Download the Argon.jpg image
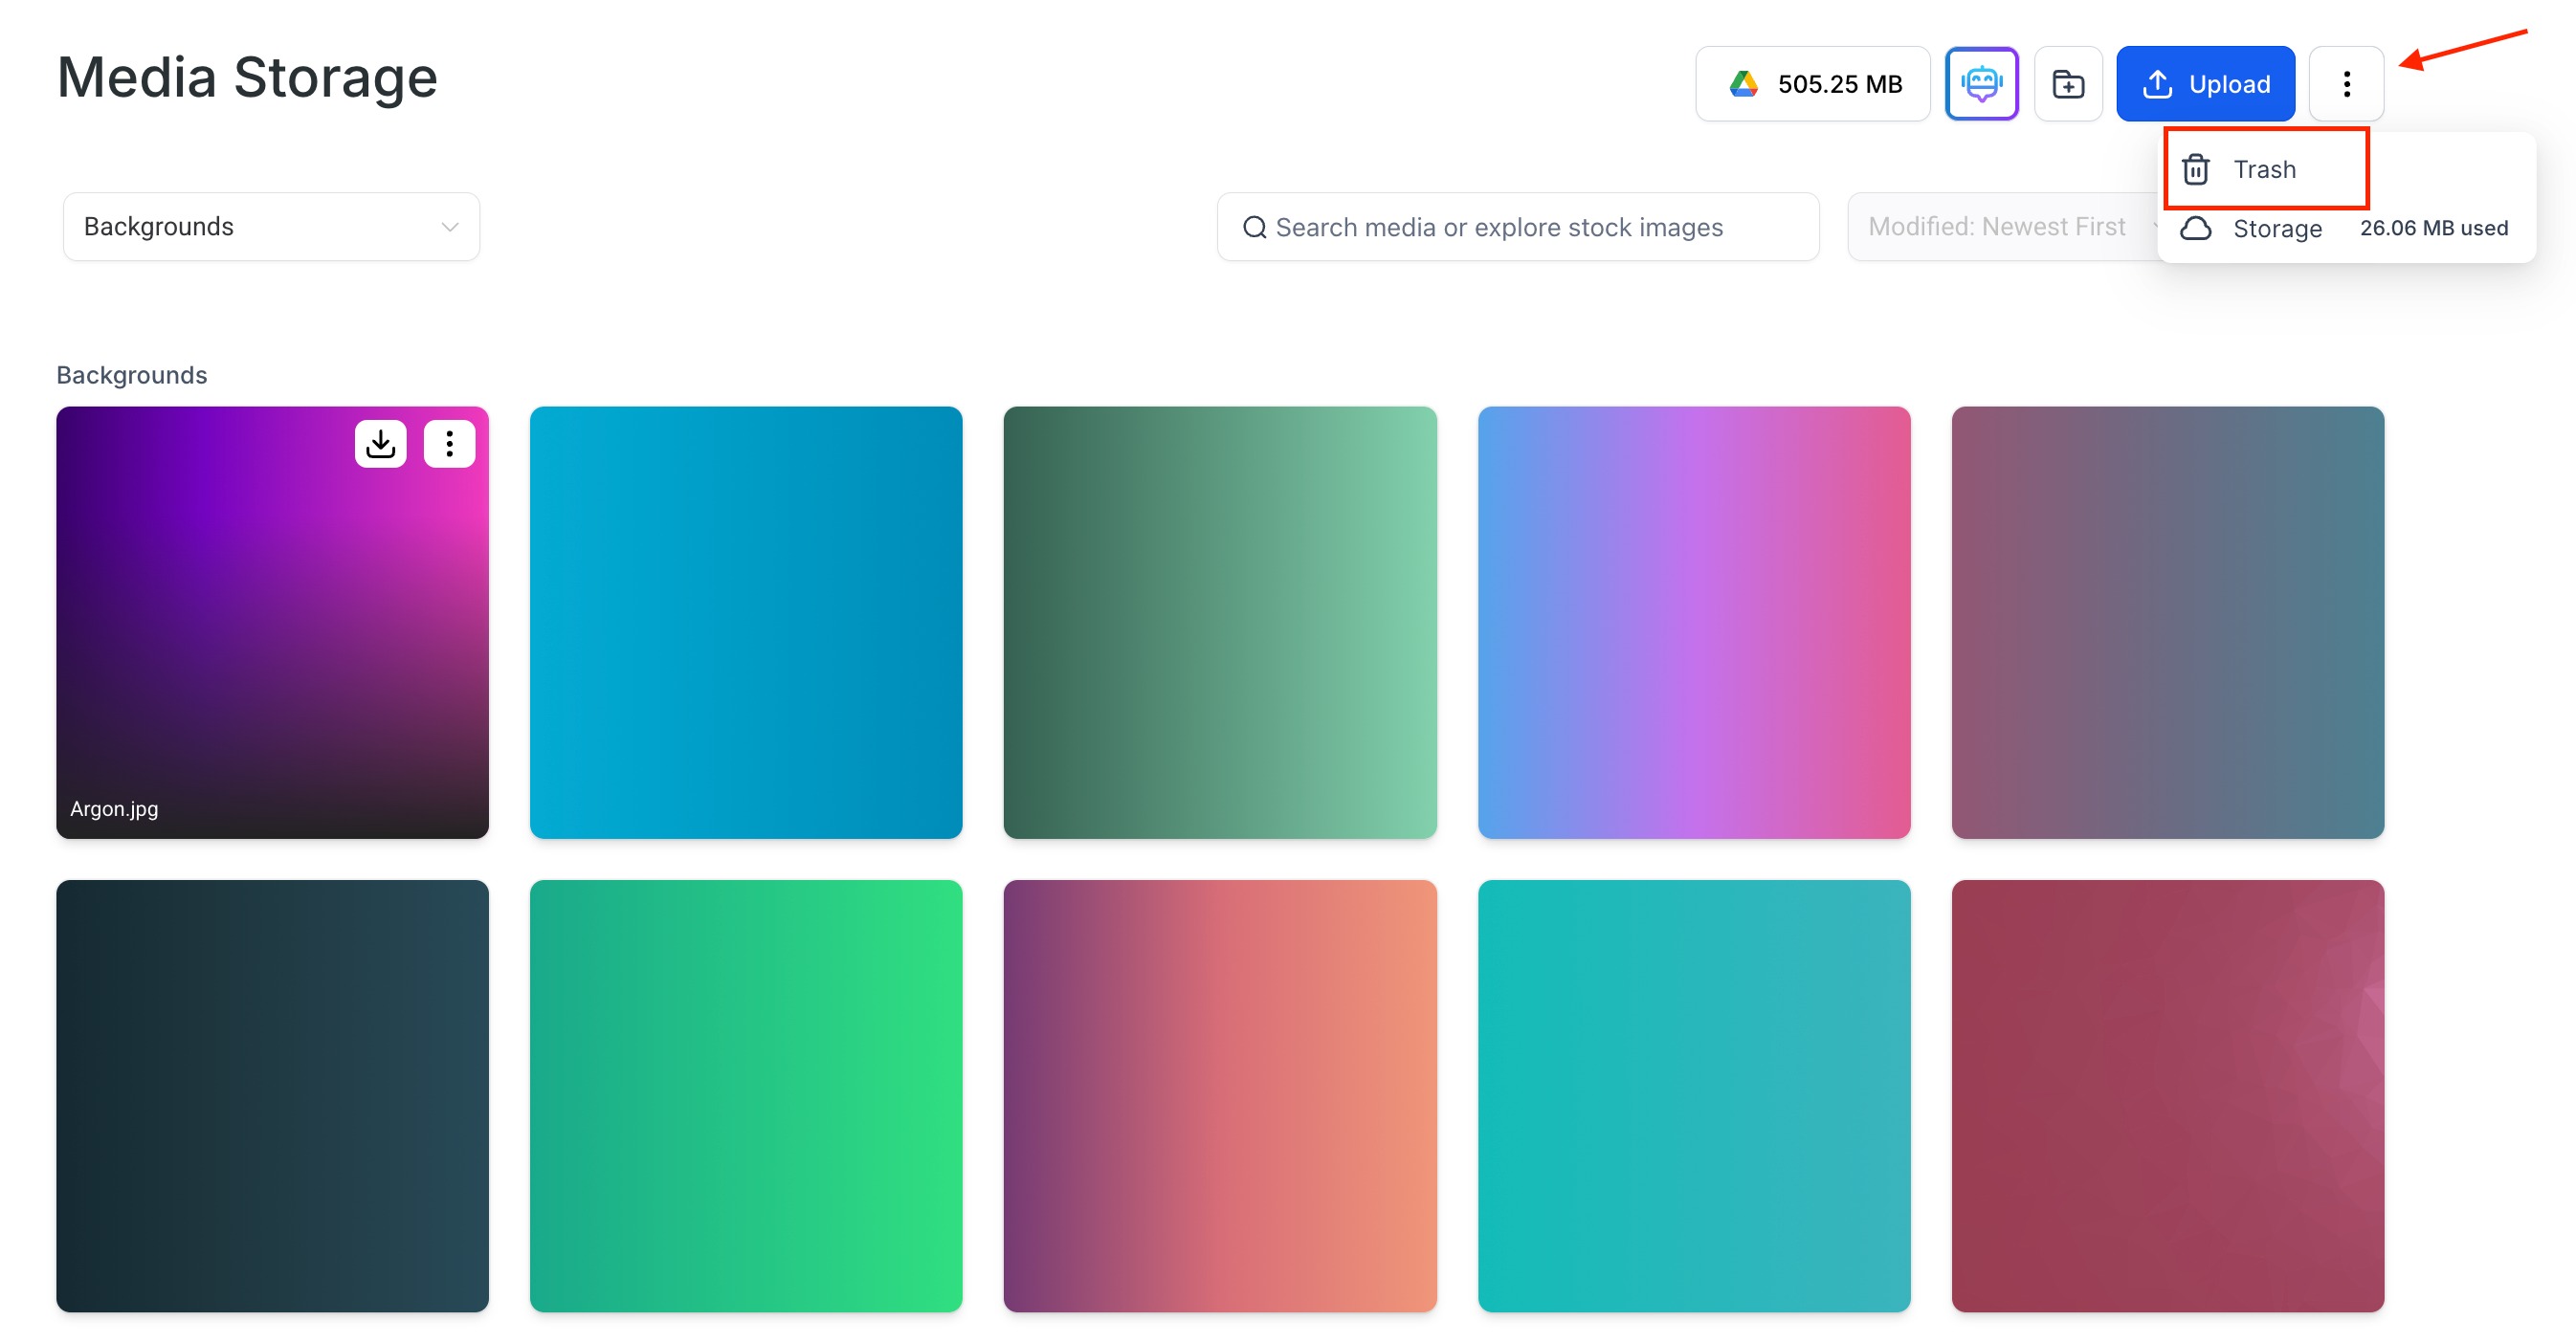The image size is (2576, 1343). pos(380,443)
